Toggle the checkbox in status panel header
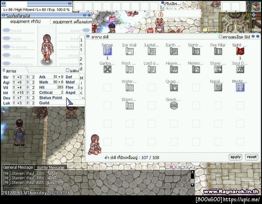Viewport: 262px width, 204px height. coord(68,70)
